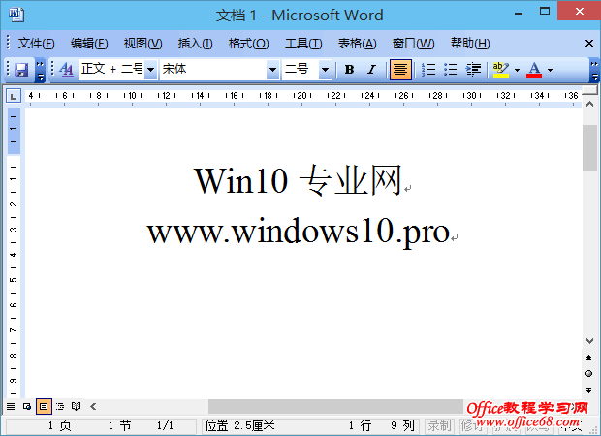
Task: Open the 表格(A) menu
Action: pos(357,44)
